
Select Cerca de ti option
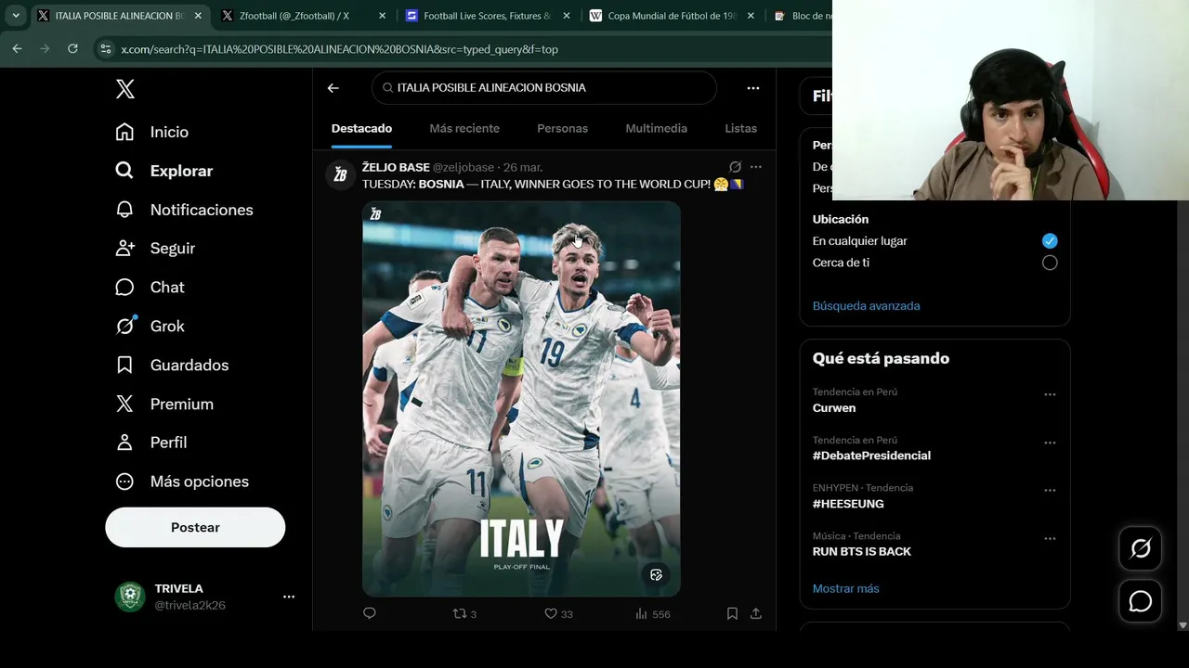click(x=1050, y=263)
